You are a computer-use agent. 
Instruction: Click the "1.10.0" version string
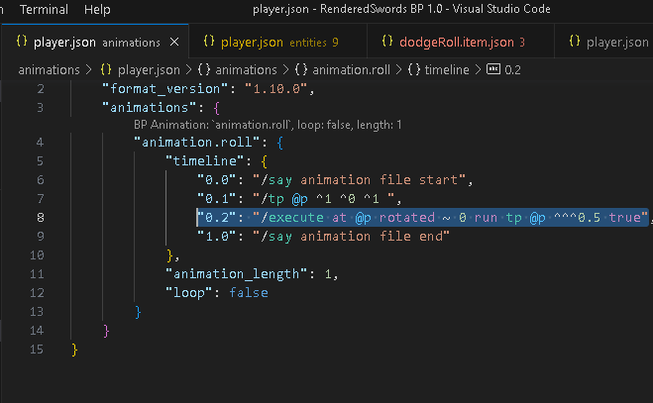275,89
